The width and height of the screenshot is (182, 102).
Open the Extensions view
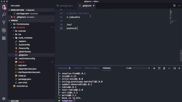tap(4, 38)
